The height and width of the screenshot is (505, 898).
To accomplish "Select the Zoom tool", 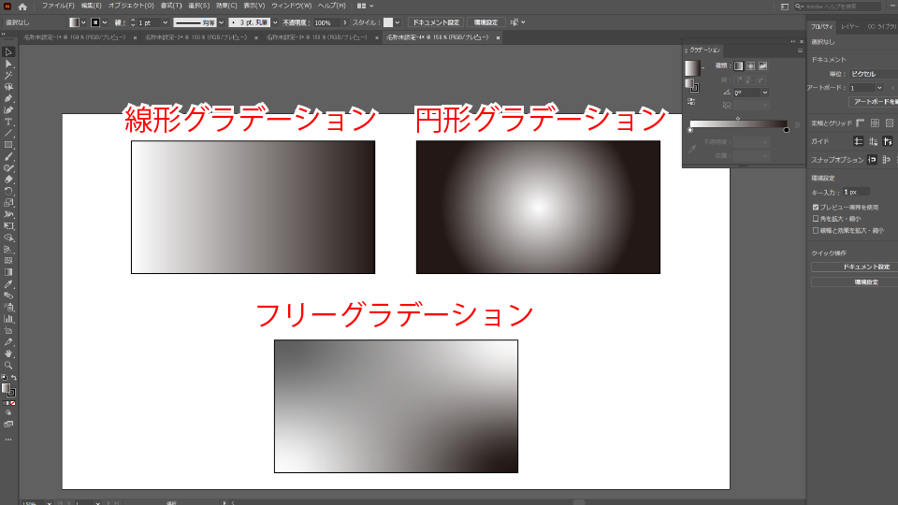I will 8,366.
